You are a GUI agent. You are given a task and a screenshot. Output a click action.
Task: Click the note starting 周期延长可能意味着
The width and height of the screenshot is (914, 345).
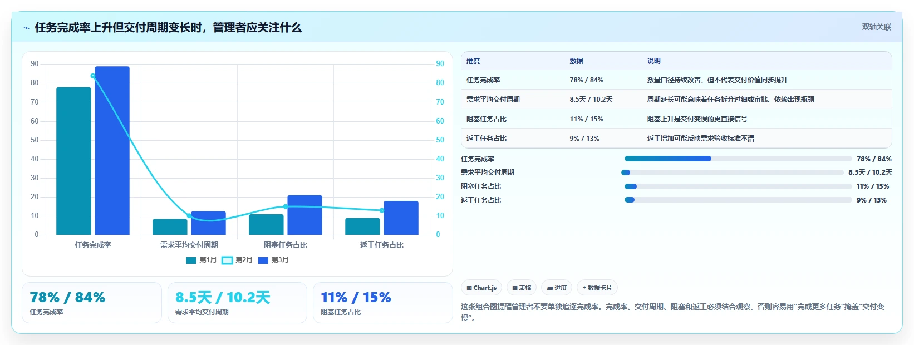click(x=730, y=100)
